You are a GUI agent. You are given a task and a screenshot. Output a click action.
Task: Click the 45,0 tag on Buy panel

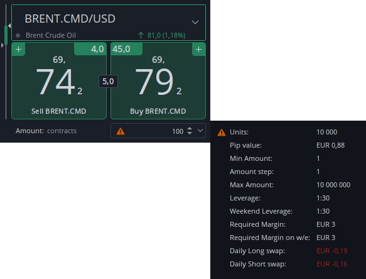[x=127, y=49]
